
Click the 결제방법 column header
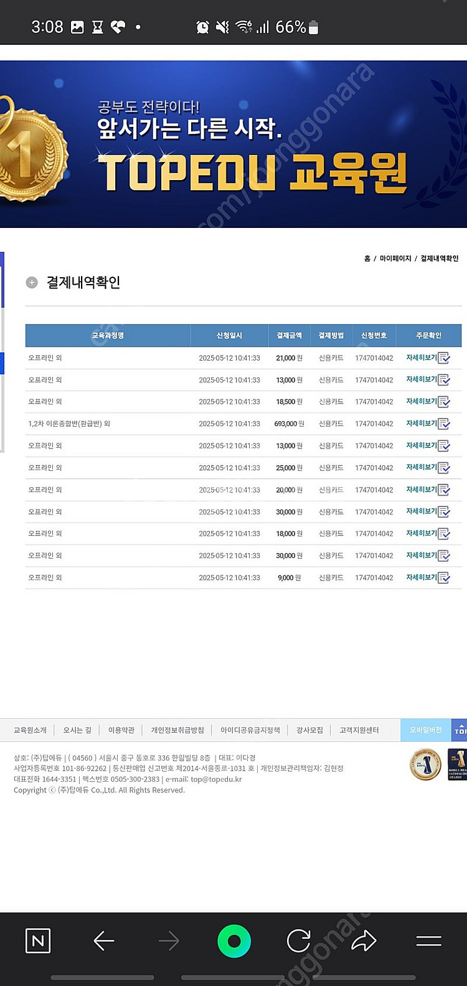(x=331, y=336)
